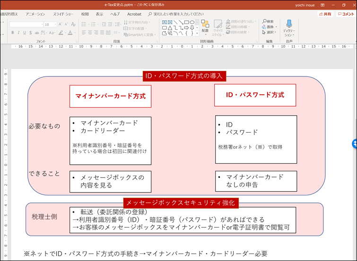The image size is (357, 261).
Task: Toggle Underline formatting
Action: [x=25, y=33]
